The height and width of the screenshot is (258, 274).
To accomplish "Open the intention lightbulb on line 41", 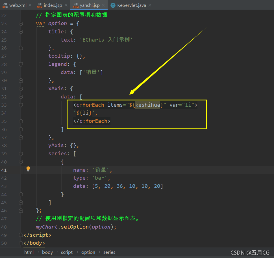I will (28, 169).
